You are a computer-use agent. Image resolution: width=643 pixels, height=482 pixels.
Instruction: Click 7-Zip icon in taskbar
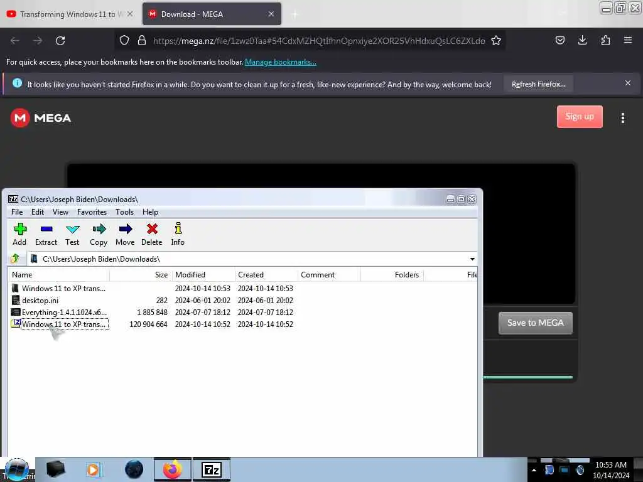click(x=212, y=469)
